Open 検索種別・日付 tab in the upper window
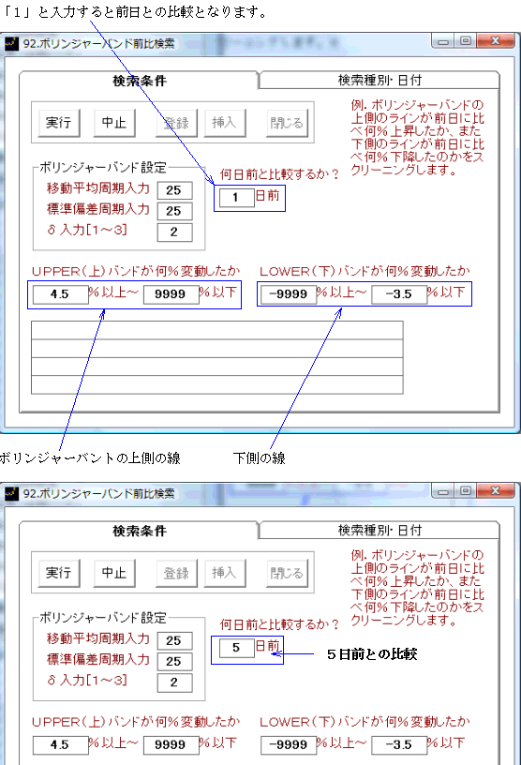This screenshot has height=765, width=521. [380, 80]
